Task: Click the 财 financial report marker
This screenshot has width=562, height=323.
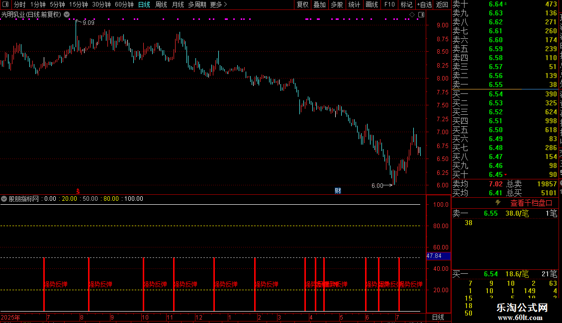Action: tap(338, 190)
